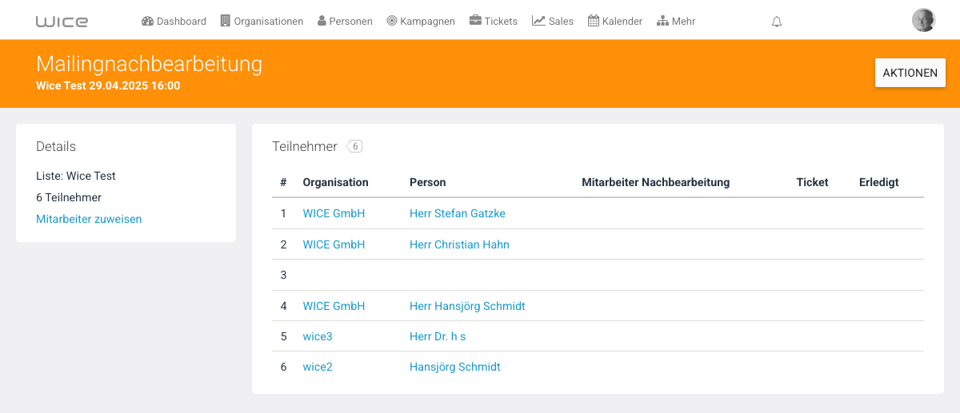Click the Mailingnachbearbeitung page title

tap(149, 64)
